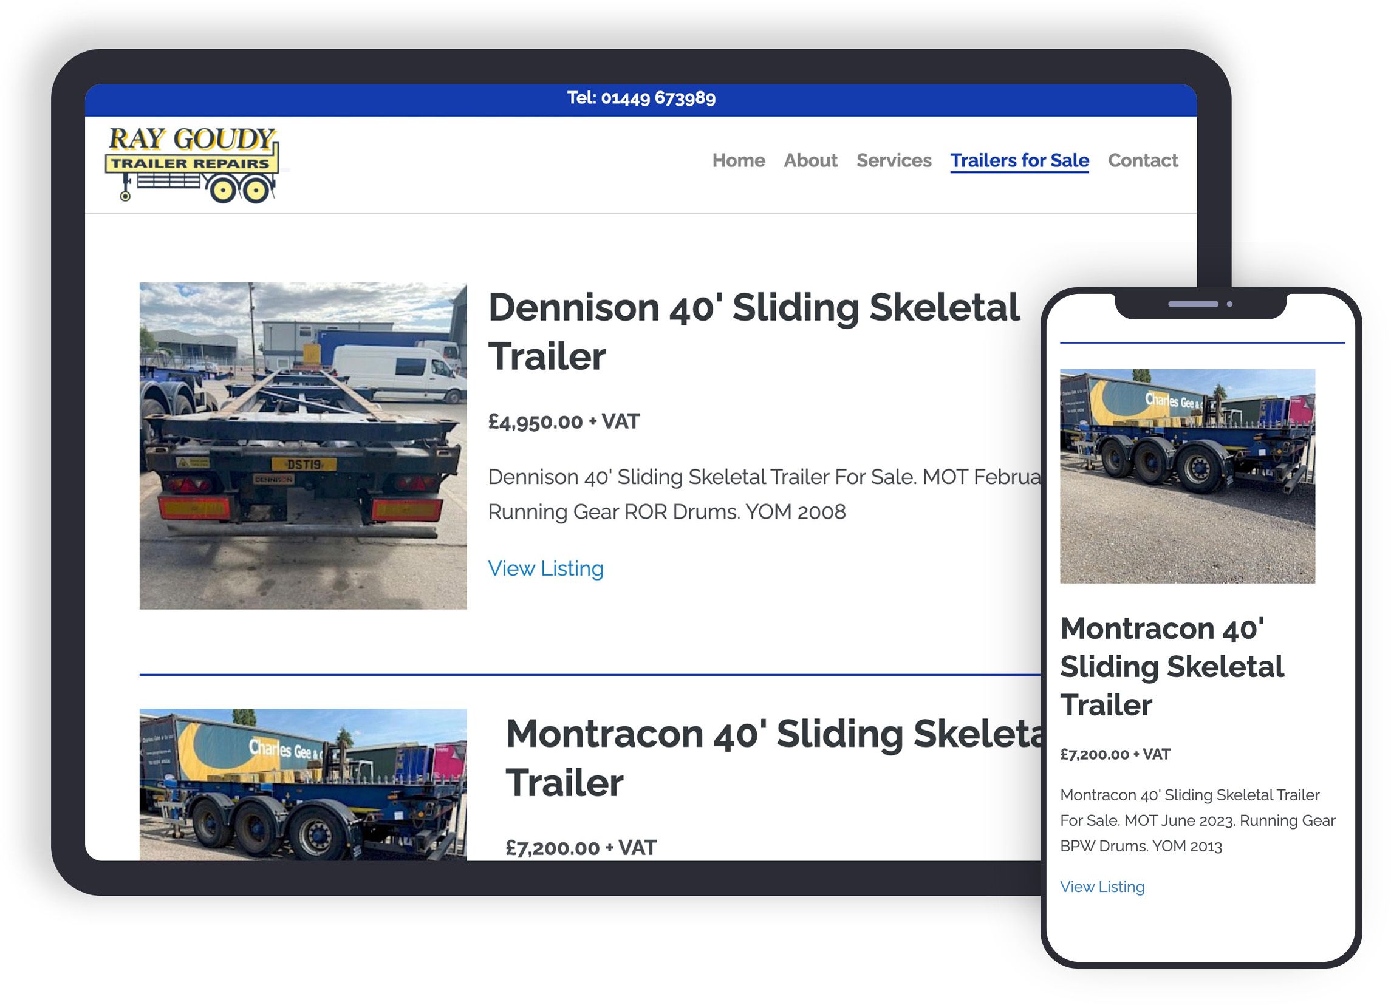Click the £7,200.00 + VAT price on the tablet
1391x1005 pixels.
click(580, 848)
